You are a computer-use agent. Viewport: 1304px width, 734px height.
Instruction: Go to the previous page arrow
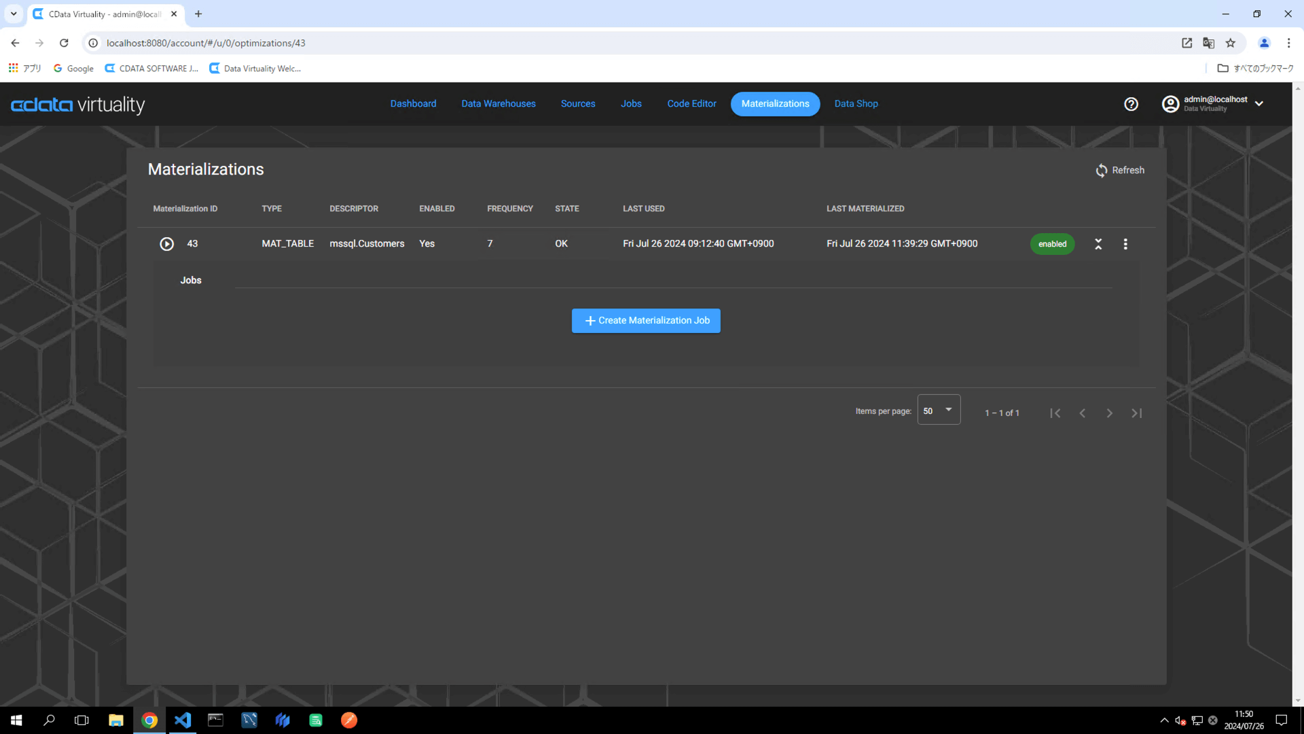pos(1083,413)
